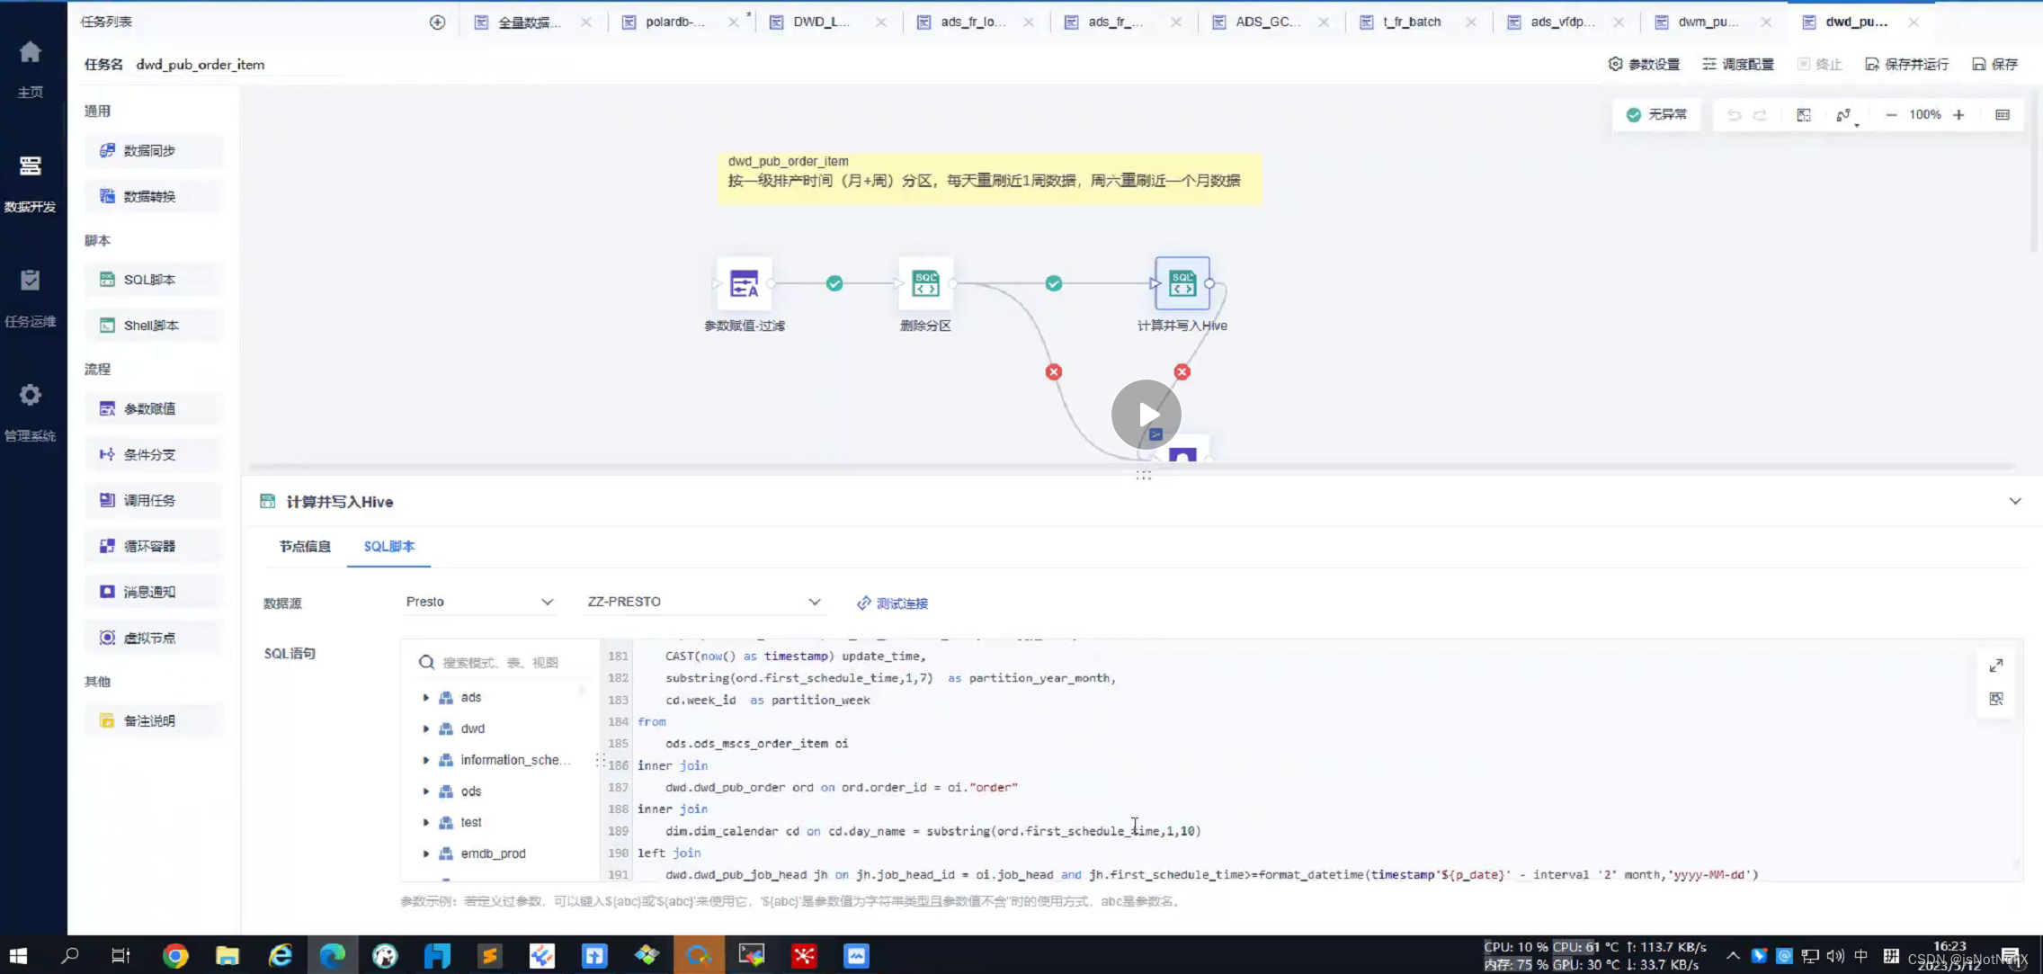Open 数据开发 in the left sidebar
Viewport: 2043px width, 974px height.
pos(30,183)
